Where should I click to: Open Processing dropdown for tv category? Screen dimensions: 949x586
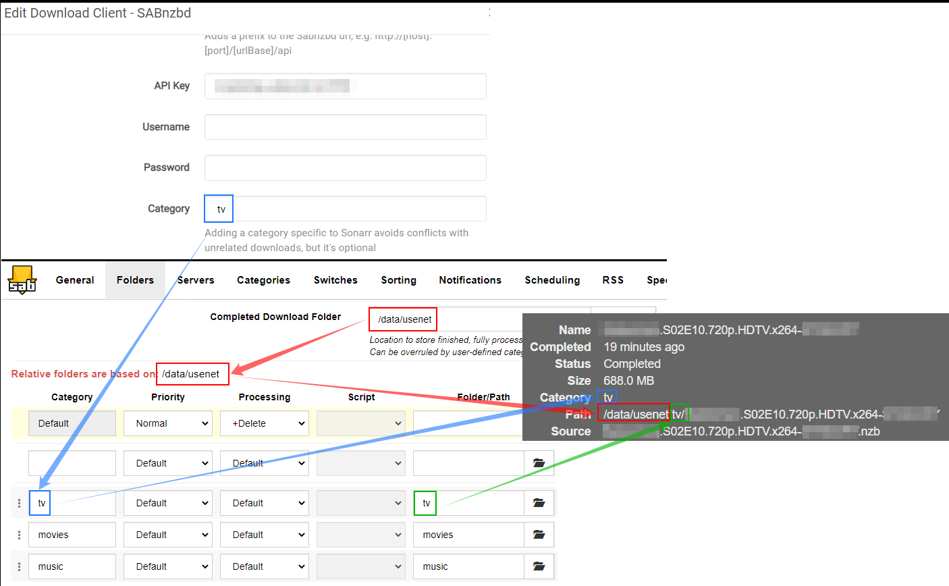(x=265, y=503)
